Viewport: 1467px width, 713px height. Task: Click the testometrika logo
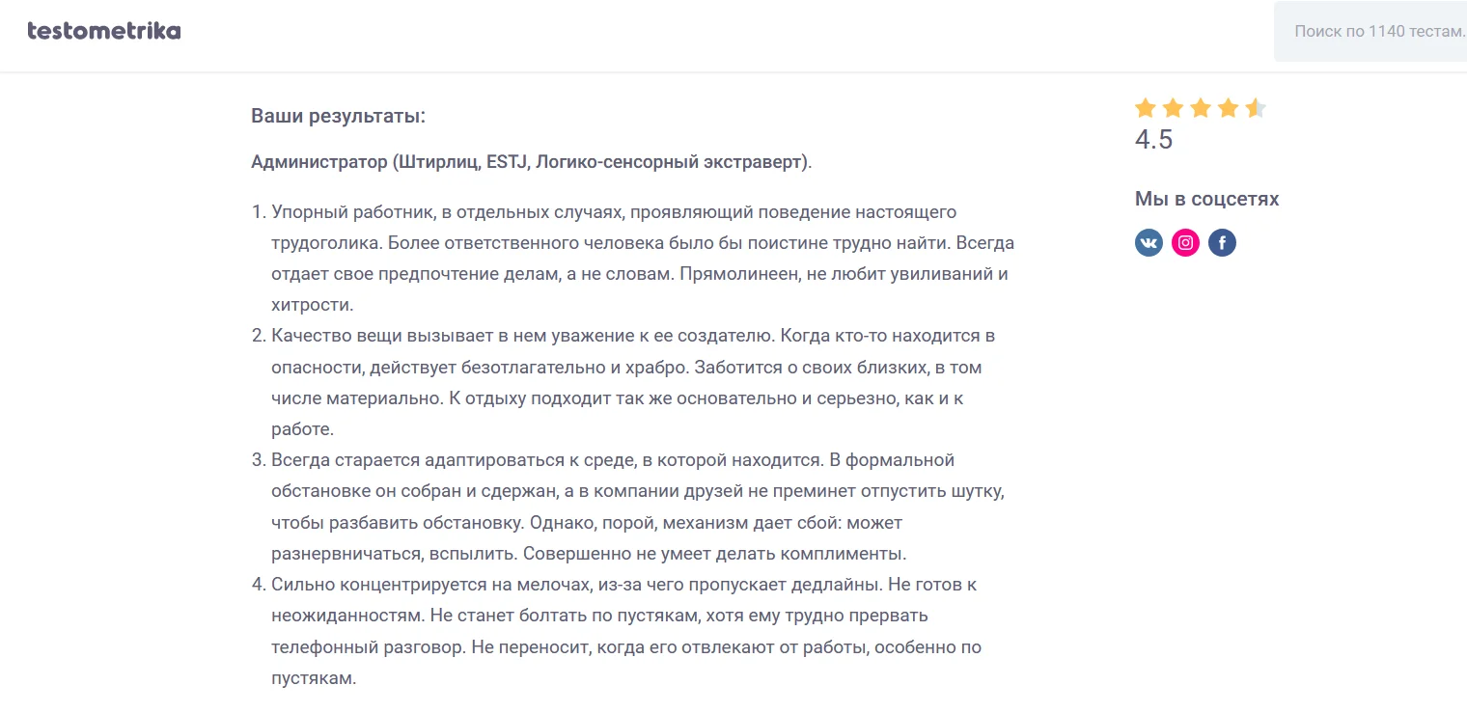click(x=104, y=30)
